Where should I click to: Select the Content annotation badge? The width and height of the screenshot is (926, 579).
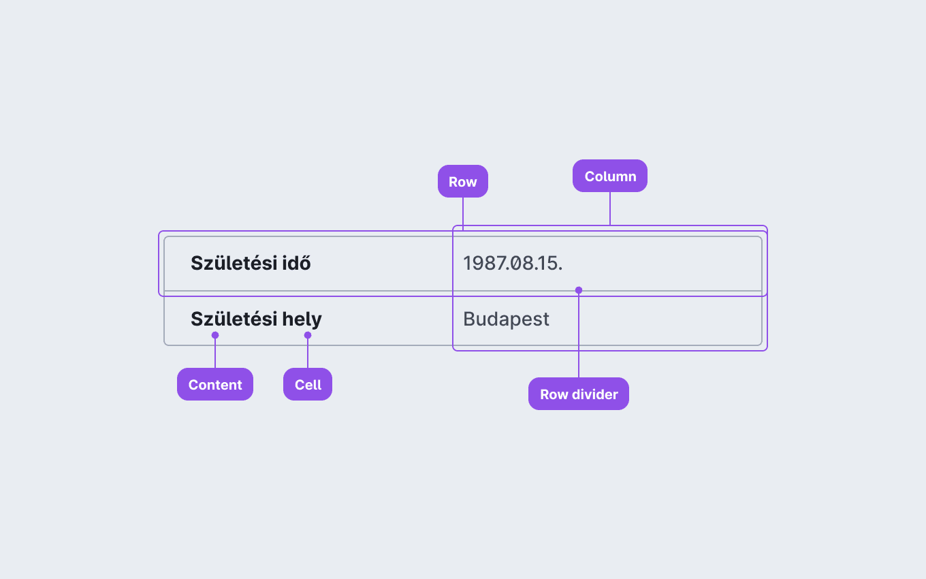point(215,384)
